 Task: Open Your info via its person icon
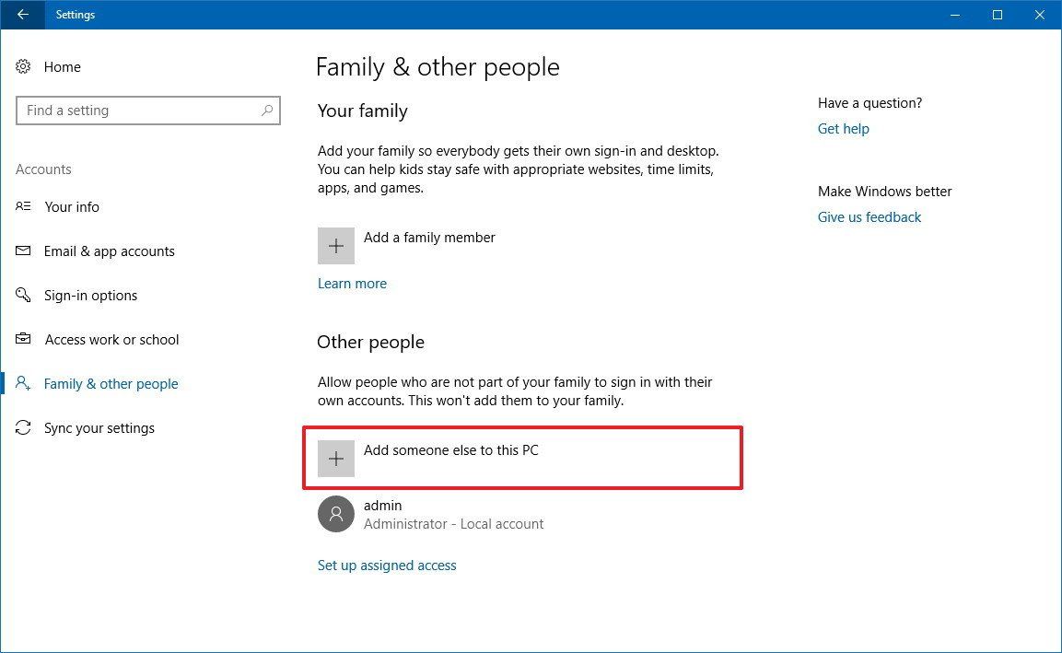(24, 206)
